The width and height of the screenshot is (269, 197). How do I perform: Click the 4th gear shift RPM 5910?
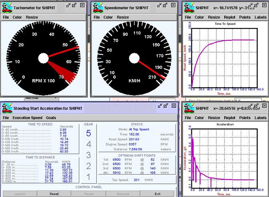point(116,173)
